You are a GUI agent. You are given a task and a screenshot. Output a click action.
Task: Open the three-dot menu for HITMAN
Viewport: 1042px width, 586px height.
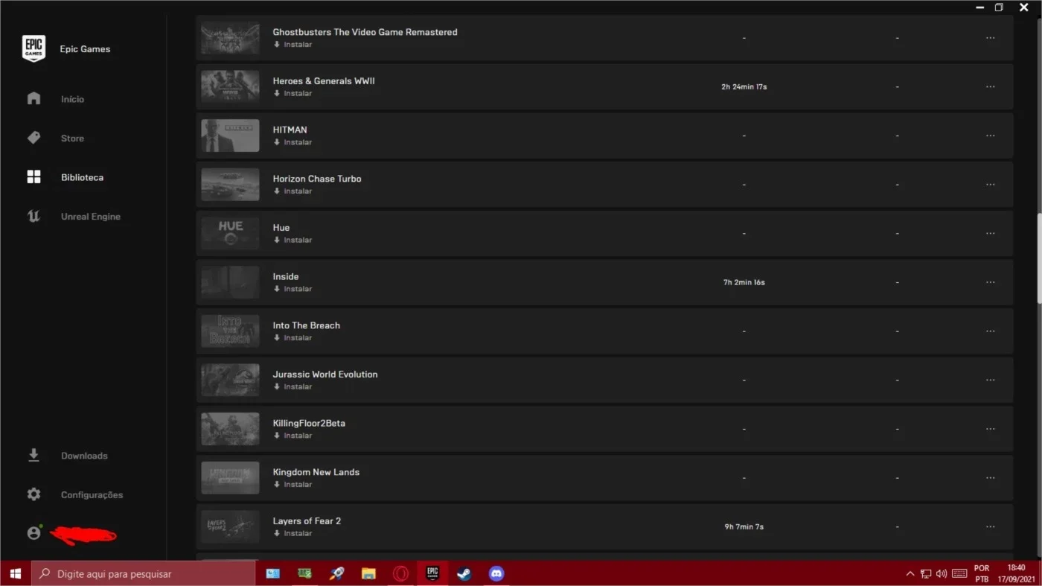point(990,136)
